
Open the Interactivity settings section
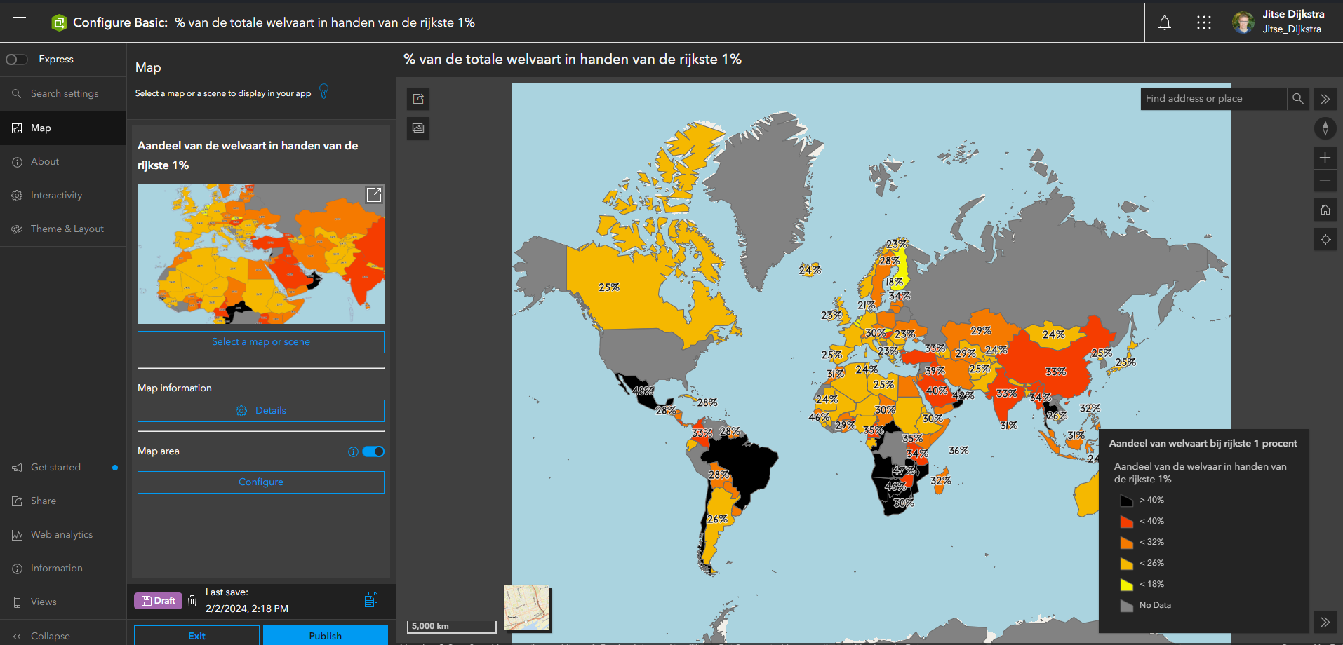(63, 195)
